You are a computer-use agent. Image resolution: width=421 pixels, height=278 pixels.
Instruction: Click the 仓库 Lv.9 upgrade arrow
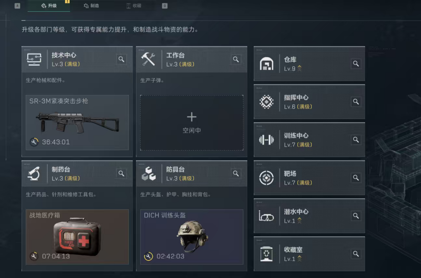point(300,69)
